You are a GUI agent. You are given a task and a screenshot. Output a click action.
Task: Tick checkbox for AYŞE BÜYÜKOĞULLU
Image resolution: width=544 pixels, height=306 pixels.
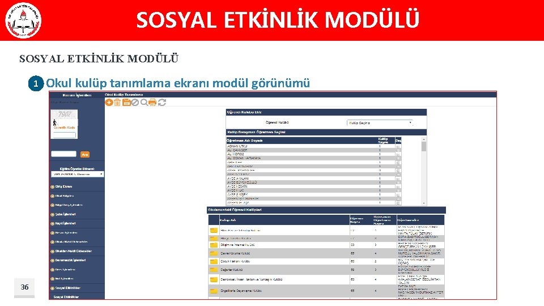(398, 182)
